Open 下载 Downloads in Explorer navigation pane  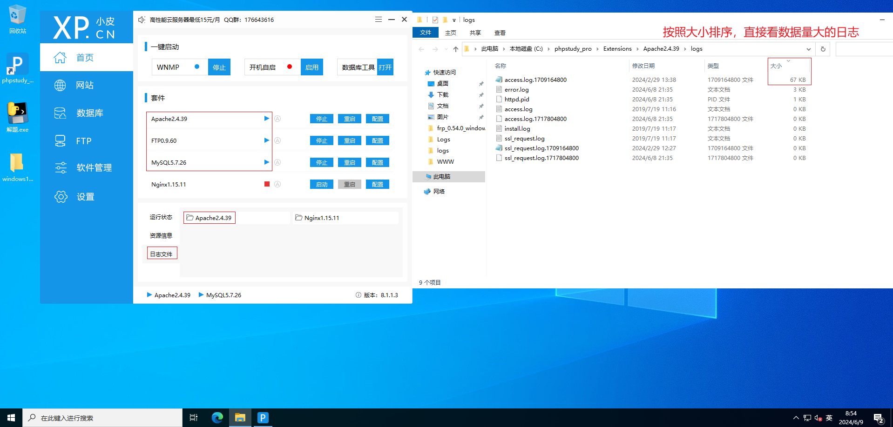(442, 94)
